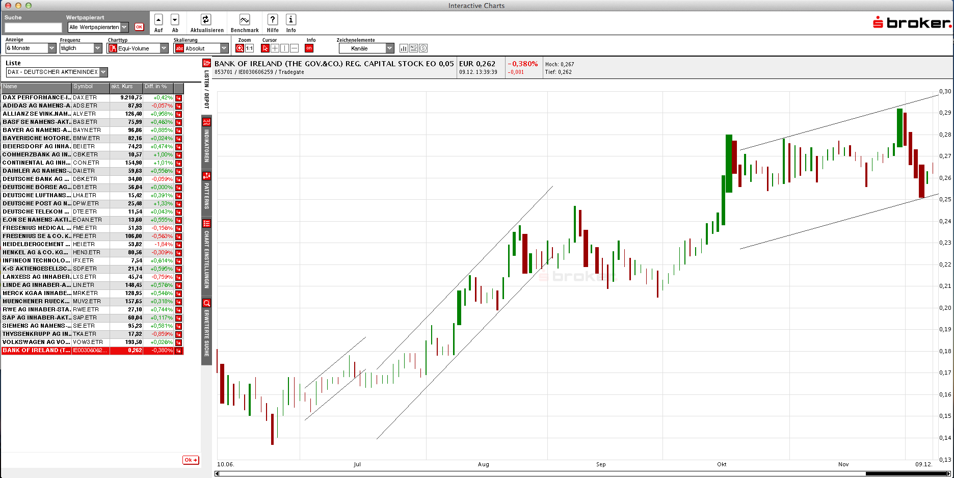Click the bar chart icon beside Kanäle
Image resolution: width=954 pixels, height=478 pixels.
point(404,48)
